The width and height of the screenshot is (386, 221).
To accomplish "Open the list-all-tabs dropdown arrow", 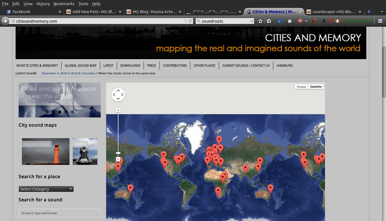I will 382,12.
